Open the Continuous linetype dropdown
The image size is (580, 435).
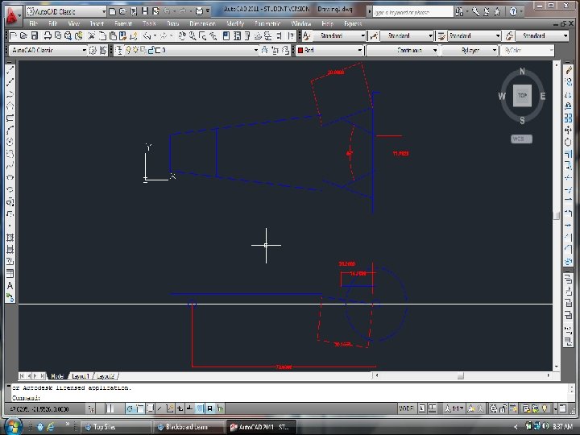[x=403, y=50]
